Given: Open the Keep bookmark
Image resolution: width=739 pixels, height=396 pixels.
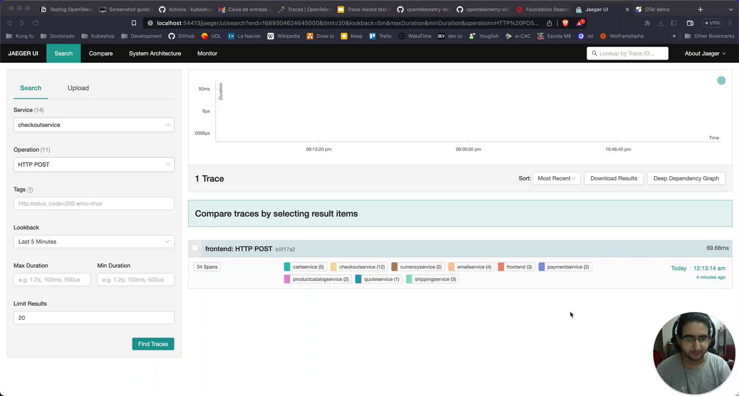Looking at the screenshot, I should coord(352,36).
